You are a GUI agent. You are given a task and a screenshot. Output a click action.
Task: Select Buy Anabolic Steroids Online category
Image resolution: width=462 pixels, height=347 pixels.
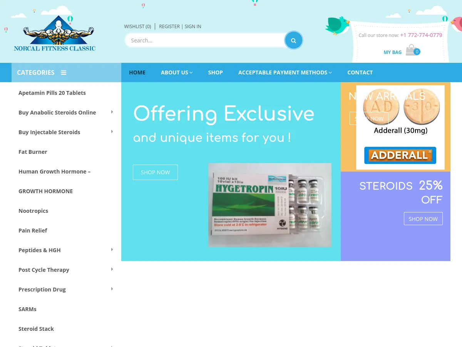click(57, 113)
